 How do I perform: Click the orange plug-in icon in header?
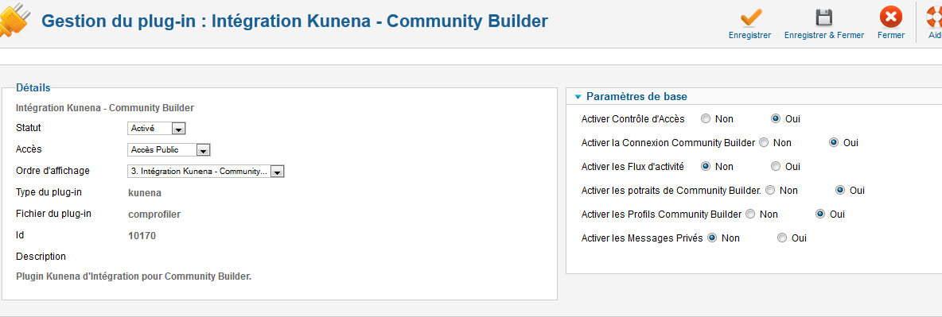[x=14, y=21]
